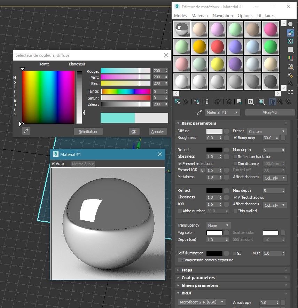Toggle the checkered Background preview icon
This screenshot has width=298, height=308.
(290, 41)
